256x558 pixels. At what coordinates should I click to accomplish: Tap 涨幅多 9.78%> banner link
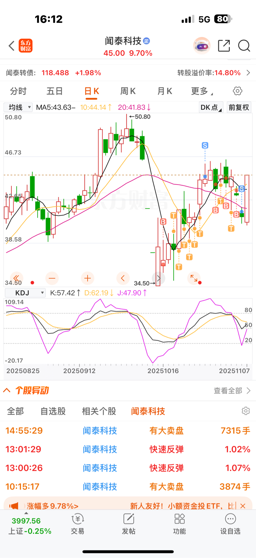point(53,506)
